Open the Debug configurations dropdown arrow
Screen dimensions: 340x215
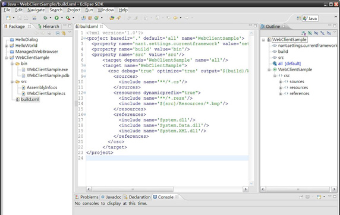point(51,18)
